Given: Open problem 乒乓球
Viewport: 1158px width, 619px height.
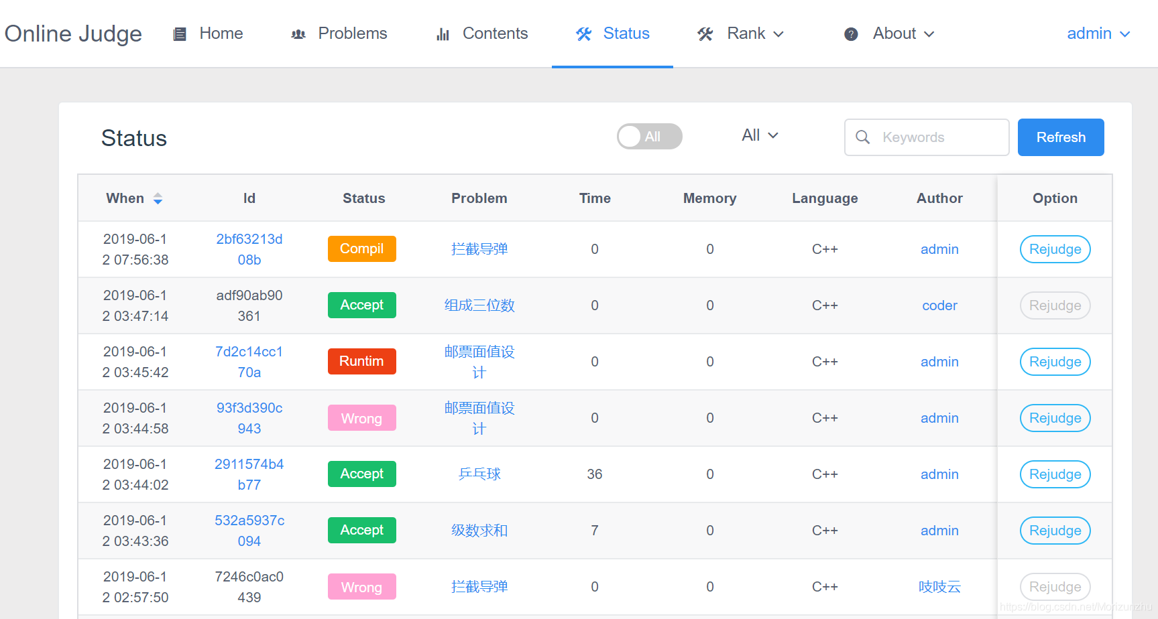Looking at the screenshot, I should 479,474.
